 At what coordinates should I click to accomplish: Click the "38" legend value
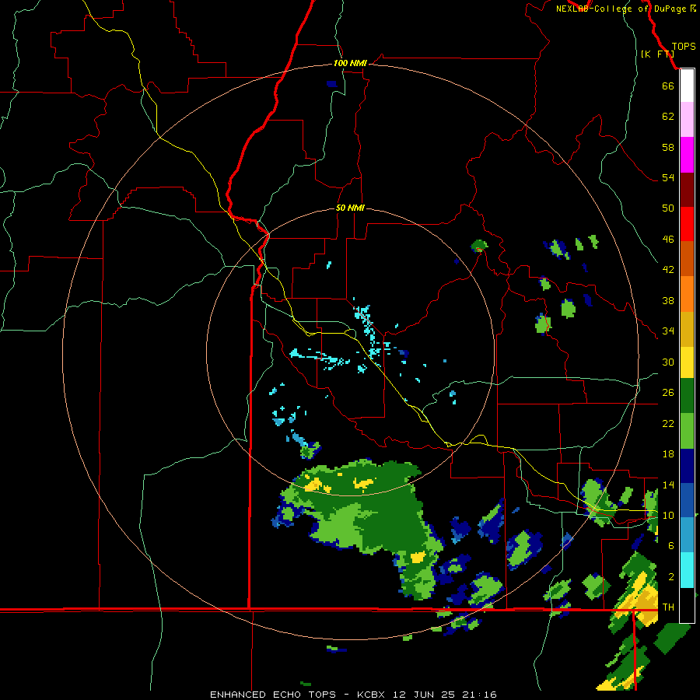(668, 300)
